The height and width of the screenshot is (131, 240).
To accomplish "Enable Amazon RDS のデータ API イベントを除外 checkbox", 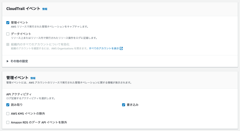I will tap(8, 123).
